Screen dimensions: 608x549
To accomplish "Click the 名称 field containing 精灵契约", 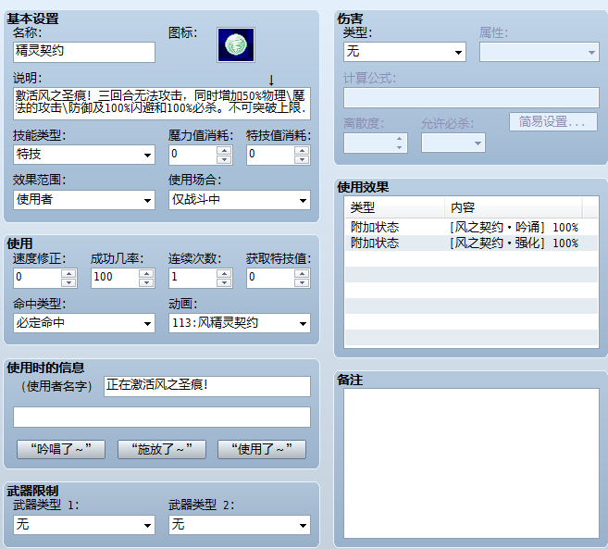I will coord(84,52).
